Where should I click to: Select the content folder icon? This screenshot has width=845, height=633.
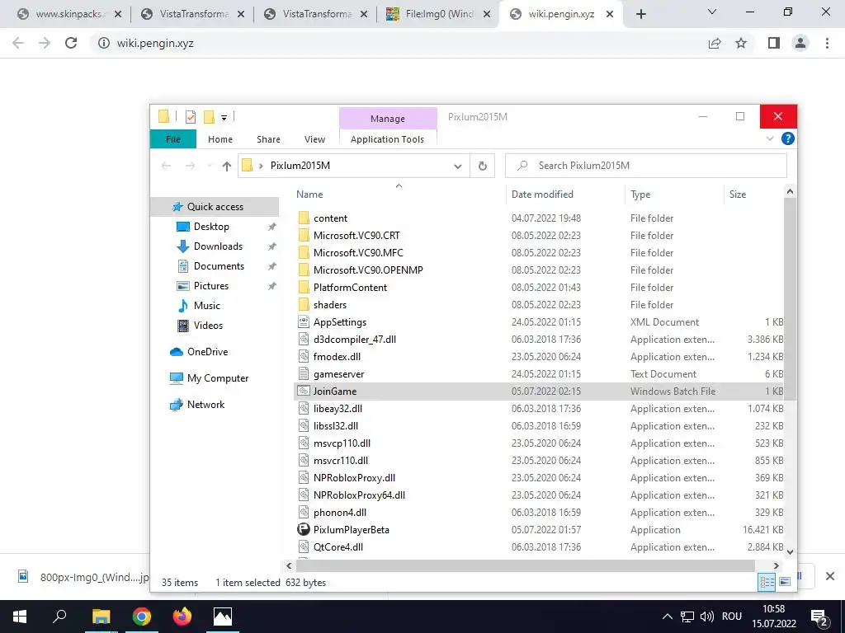[x=304, y=218]
